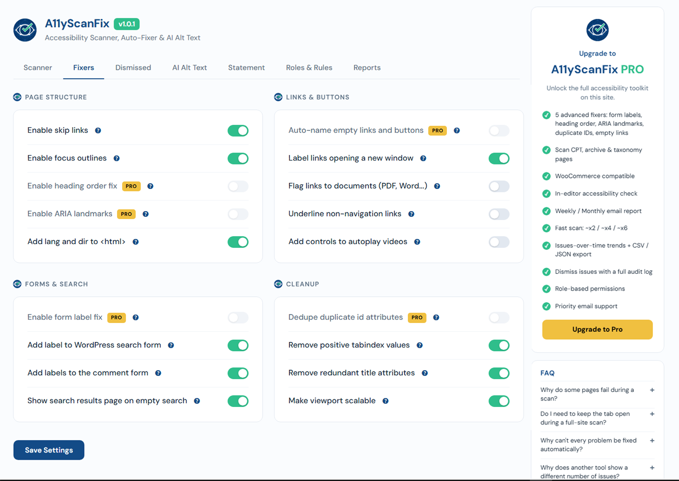The width and height of the screenshot is (679, 481).
Task: Expand FAQ: Why can't every problem be fixed
Action: 598,445
